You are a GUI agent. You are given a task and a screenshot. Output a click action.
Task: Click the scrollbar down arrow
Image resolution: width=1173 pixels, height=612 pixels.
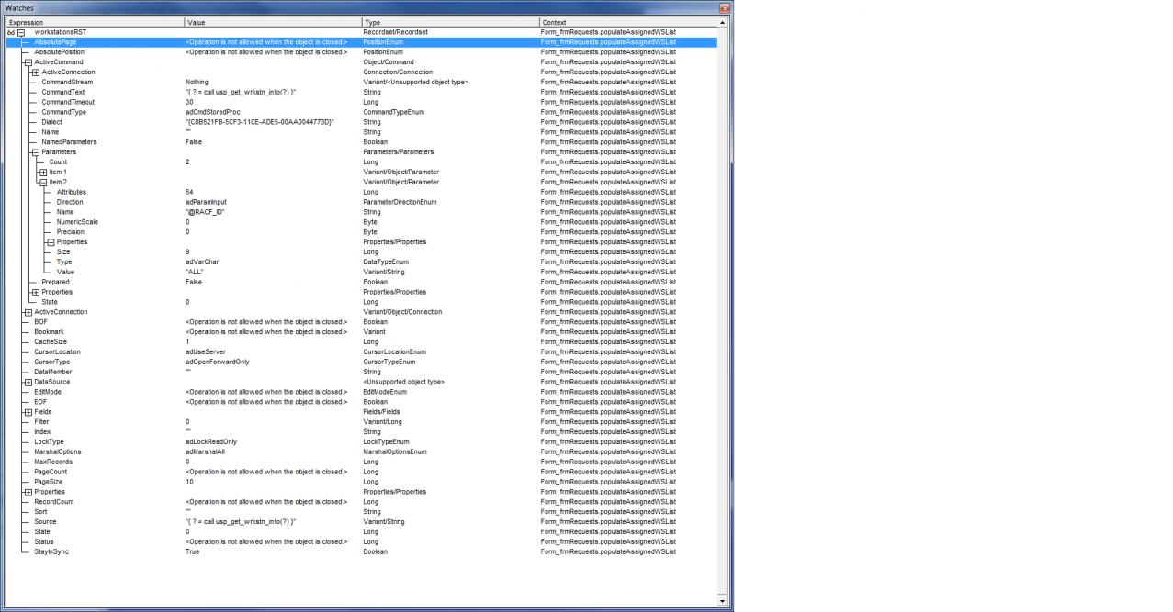click(x=723, y=601)
